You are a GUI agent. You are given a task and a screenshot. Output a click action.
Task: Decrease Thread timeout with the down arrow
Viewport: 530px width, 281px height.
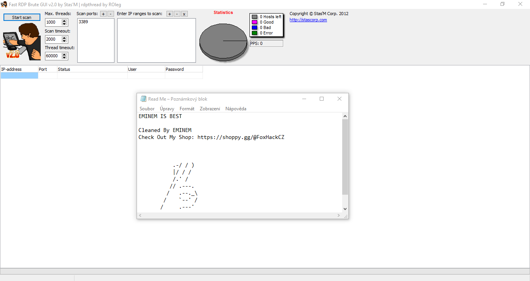tap(64, 58)
